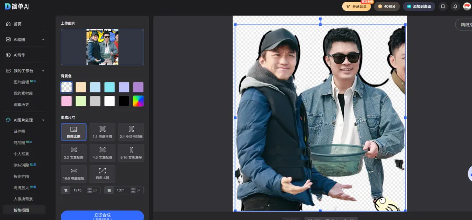Collapse the AI绘图 menu arrow
The image size is (472, 220).
point(43,40)
